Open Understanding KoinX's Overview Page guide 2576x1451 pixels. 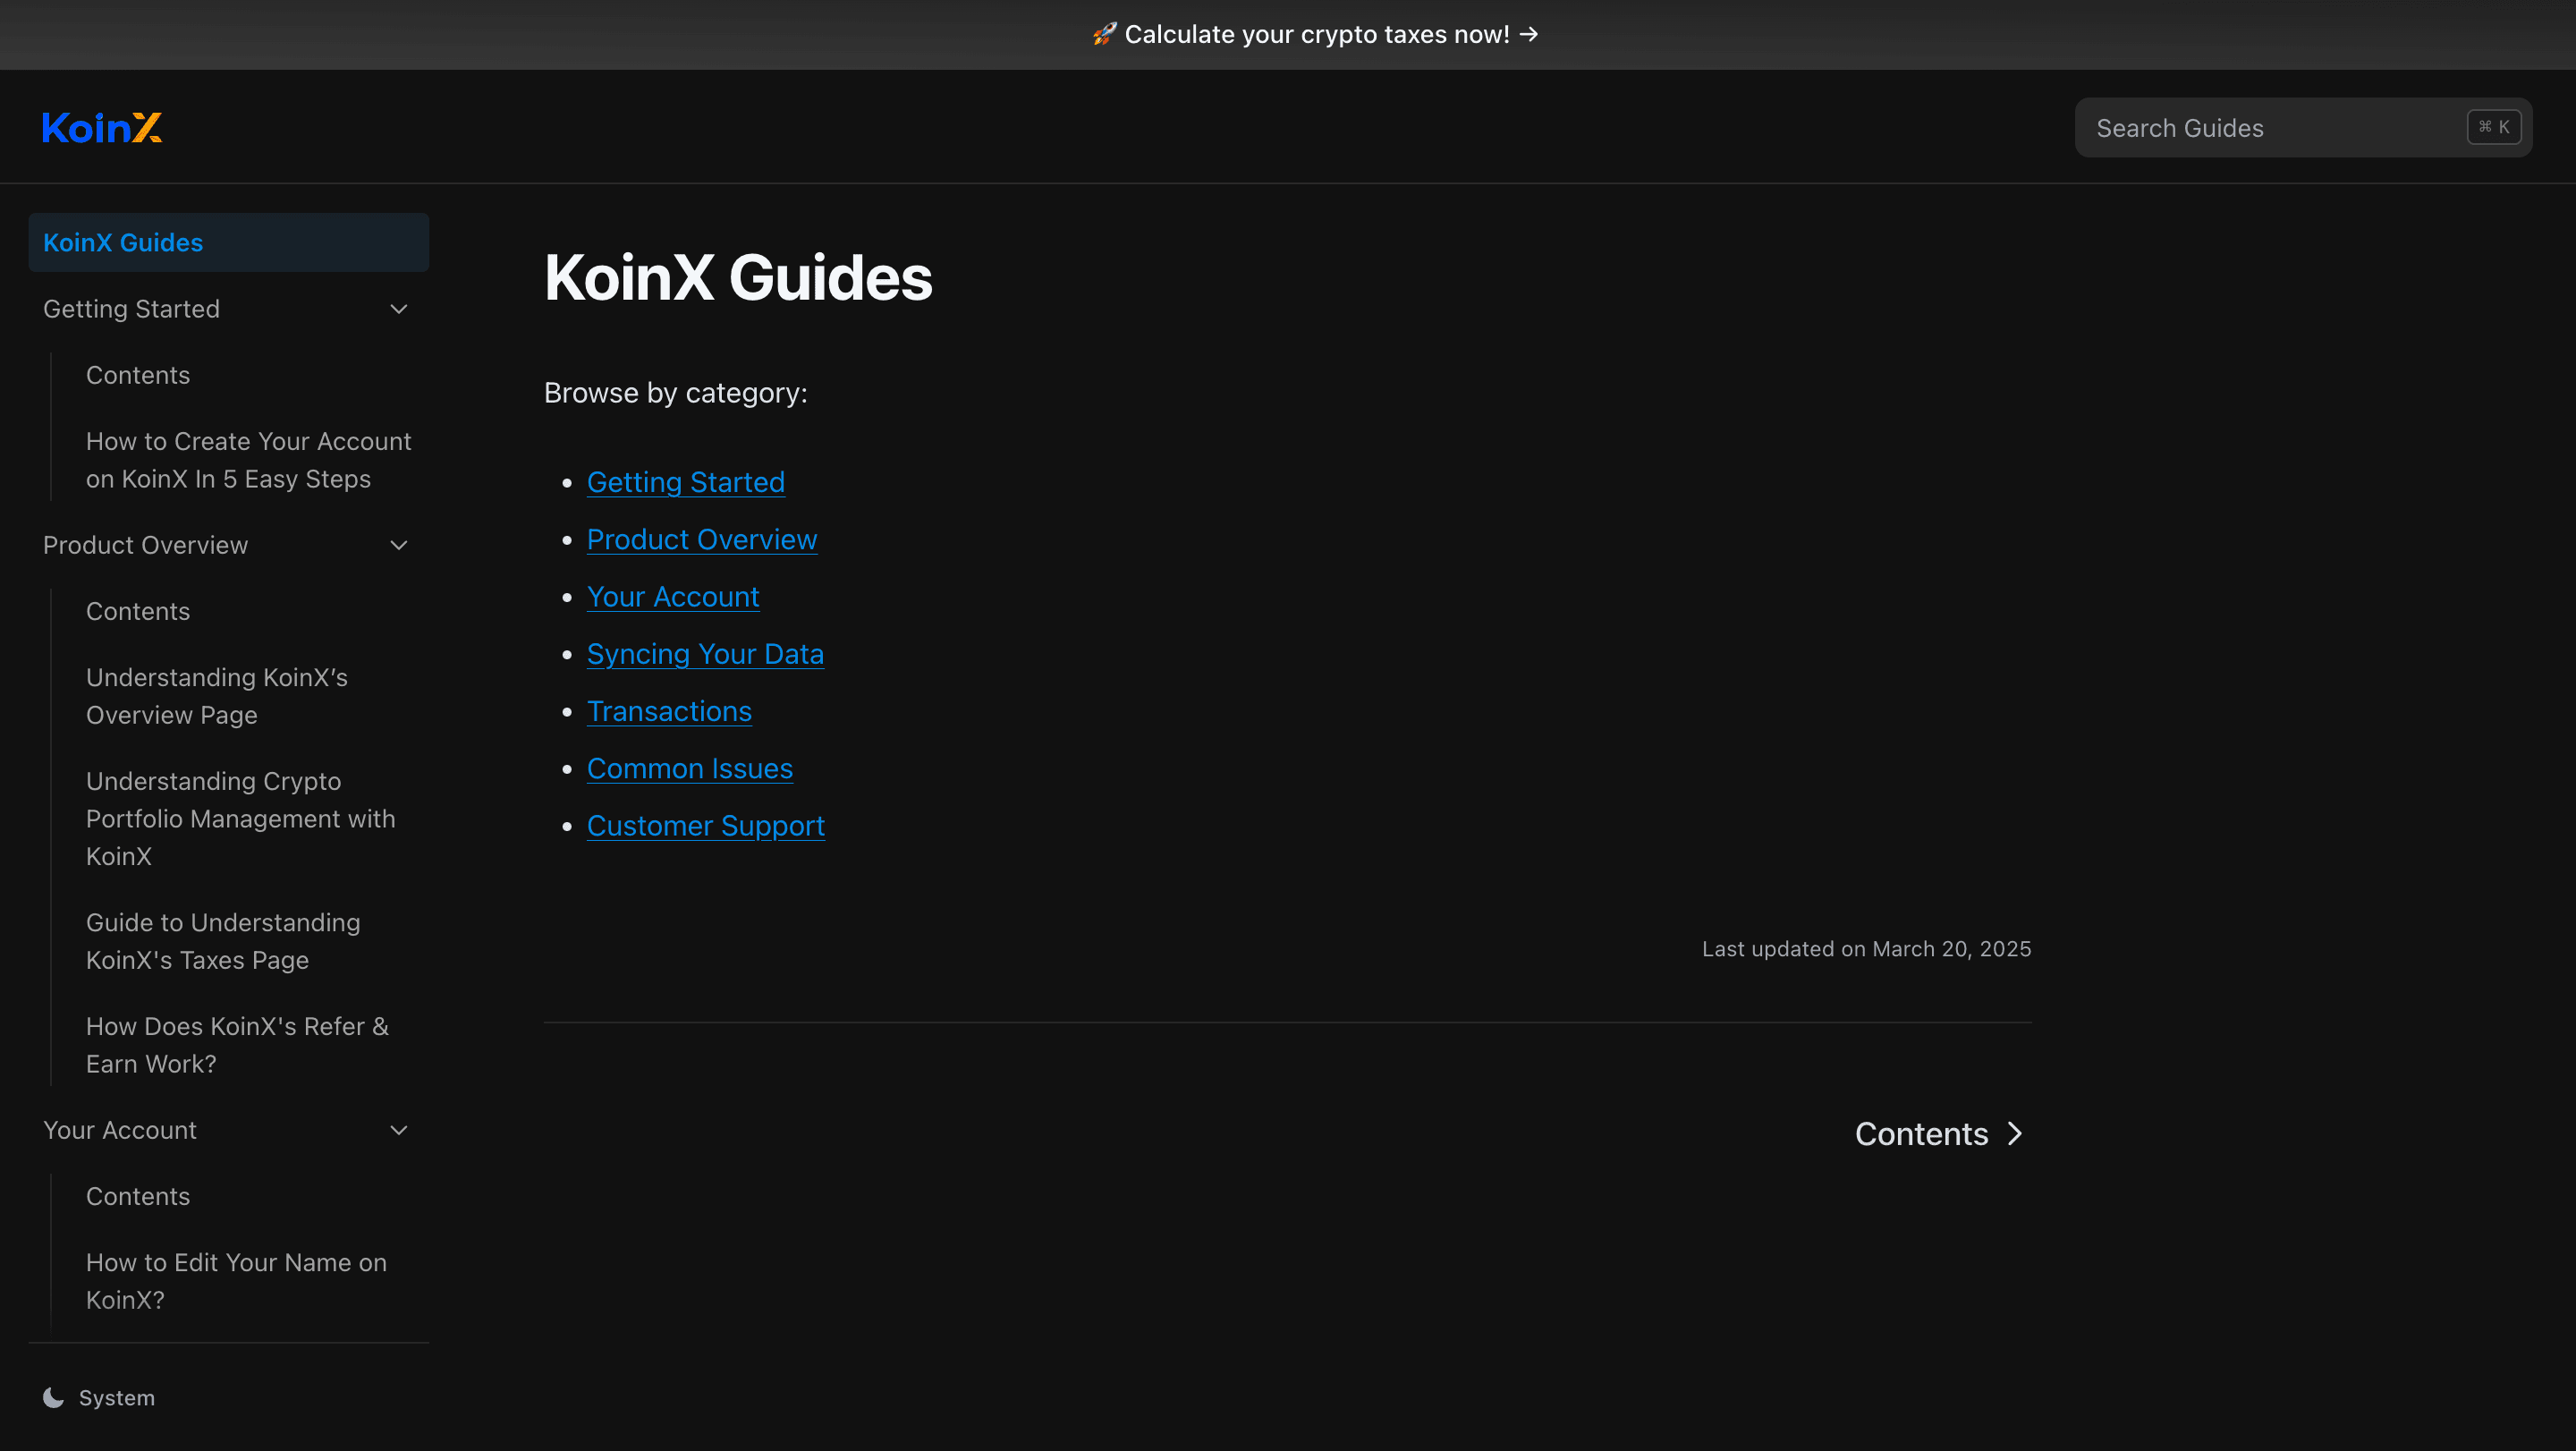(x=217, y=696)
